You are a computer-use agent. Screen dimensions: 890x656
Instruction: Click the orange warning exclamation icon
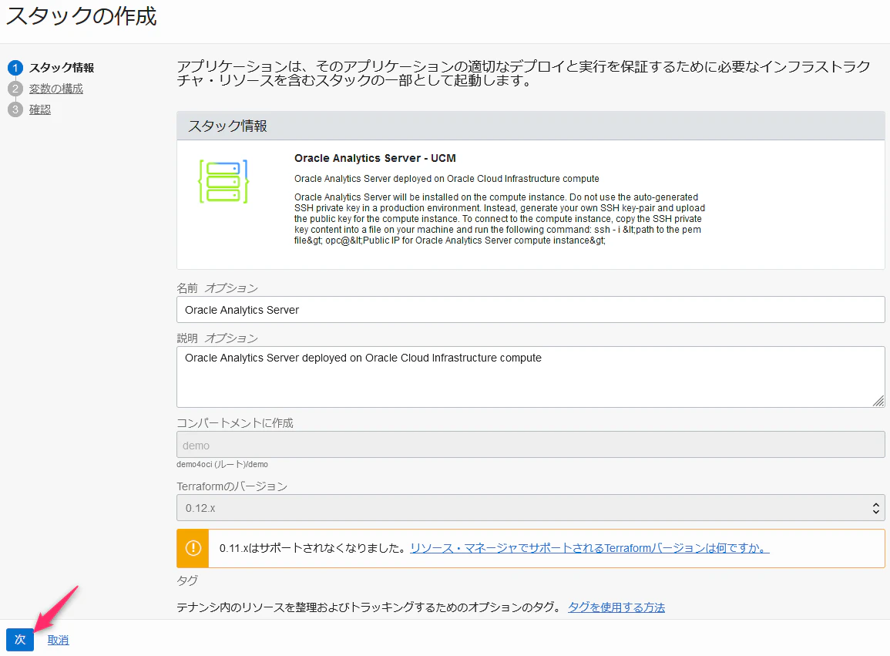point(193,548)
